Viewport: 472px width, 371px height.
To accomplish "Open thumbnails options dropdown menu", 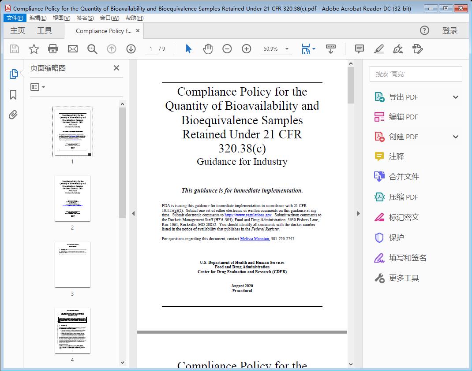I will point(37,87).
